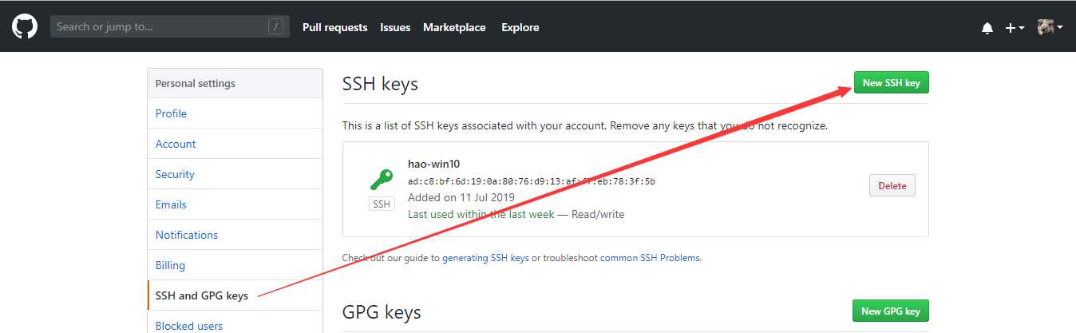Click the New SSH key button
Image resolution: width=1076 pixels, height=333 pixels.
tap(891, 83)
